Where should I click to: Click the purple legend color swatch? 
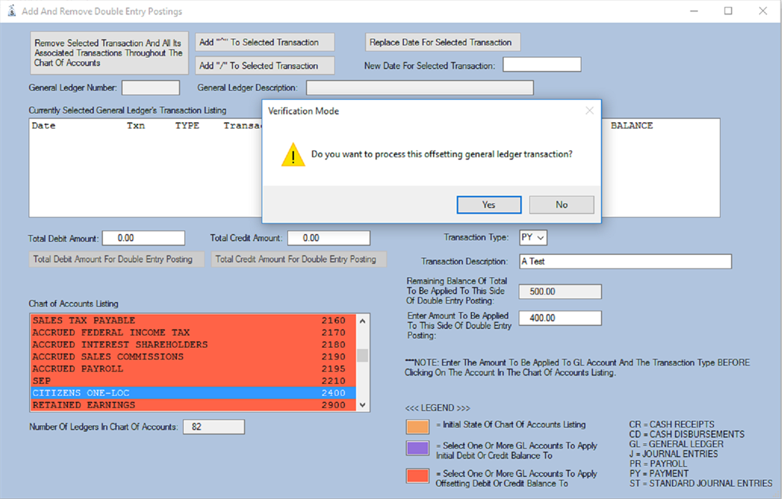coord(418,448)
